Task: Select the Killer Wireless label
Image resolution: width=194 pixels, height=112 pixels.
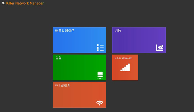Action: click(124, 58)
